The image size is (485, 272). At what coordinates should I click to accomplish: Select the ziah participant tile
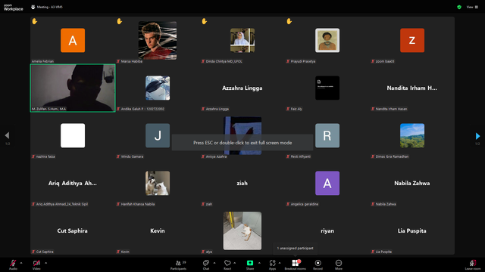point(242,184)
